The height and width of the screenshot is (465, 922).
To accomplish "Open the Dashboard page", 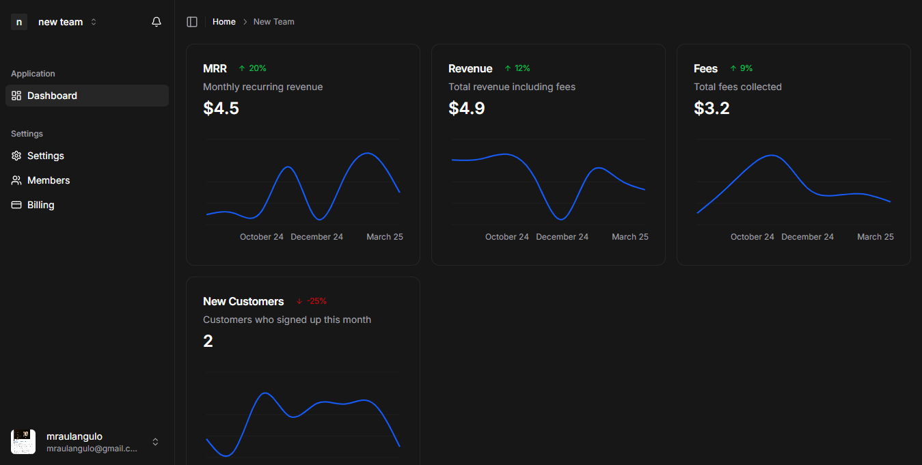I will point(87,96).
